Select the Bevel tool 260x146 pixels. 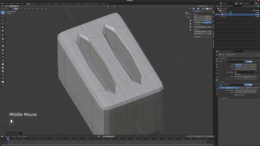[3, 54]
